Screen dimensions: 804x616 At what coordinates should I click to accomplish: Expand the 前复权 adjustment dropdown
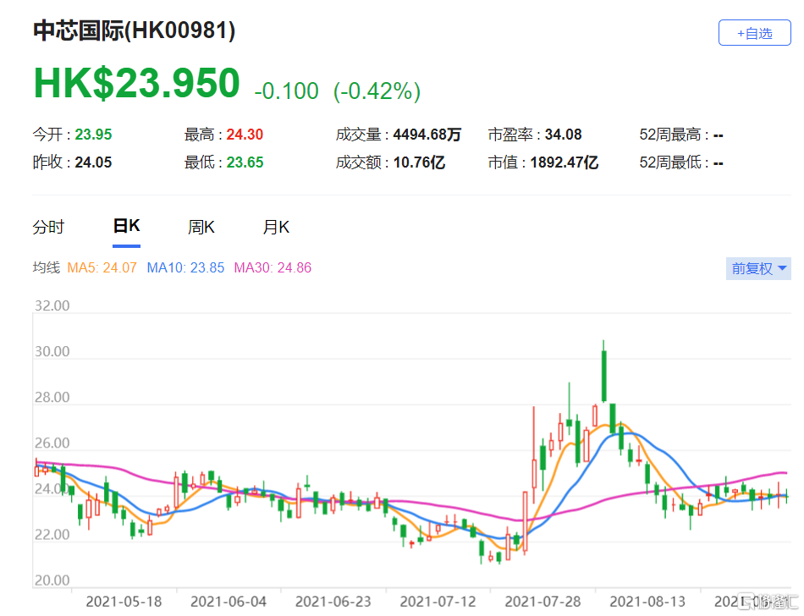[758, 268]
